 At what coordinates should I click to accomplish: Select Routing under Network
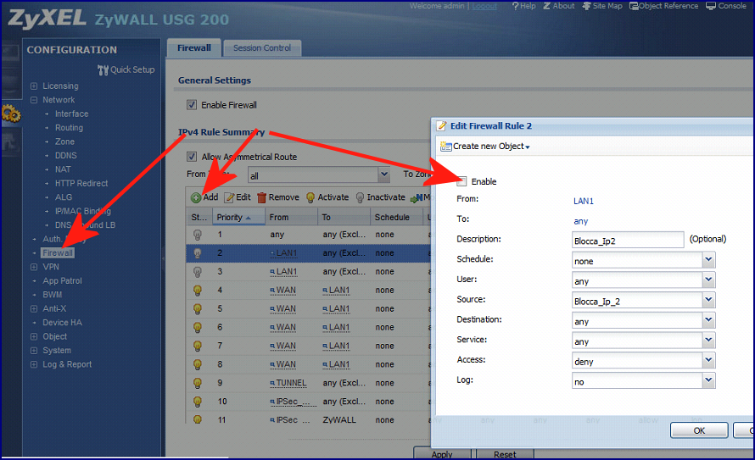click(69, 128)
